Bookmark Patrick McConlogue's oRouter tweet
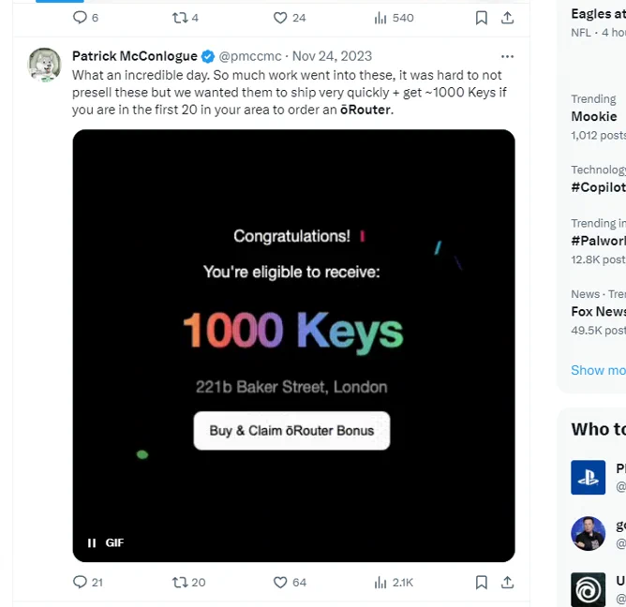Screen dimensions: 626x607 pyautogui.click(x=482, y=583)
